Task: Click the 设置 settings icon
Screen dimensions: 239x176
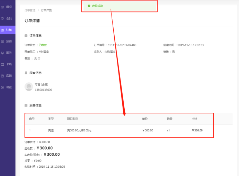Action: [2, 87]
